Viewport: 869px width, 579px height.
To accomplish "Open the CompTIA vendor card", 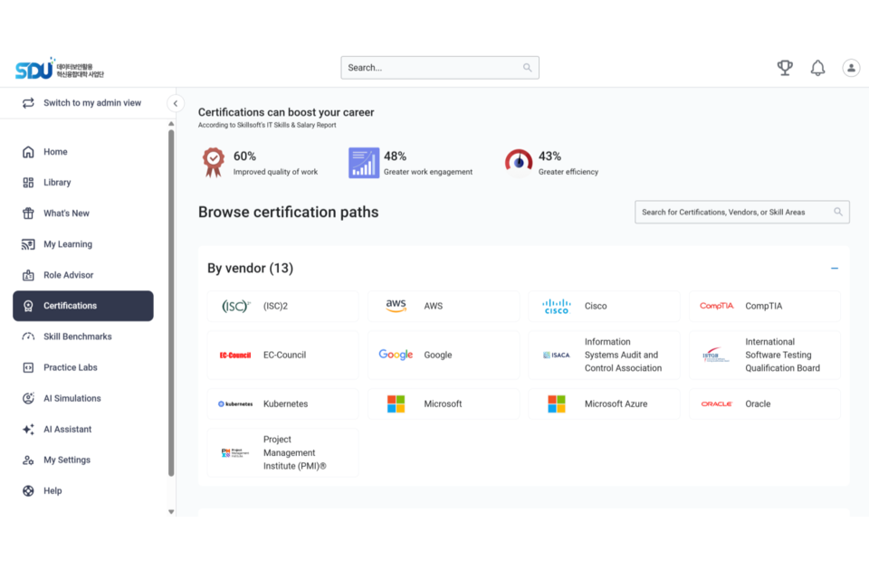I will pos(764,307).
